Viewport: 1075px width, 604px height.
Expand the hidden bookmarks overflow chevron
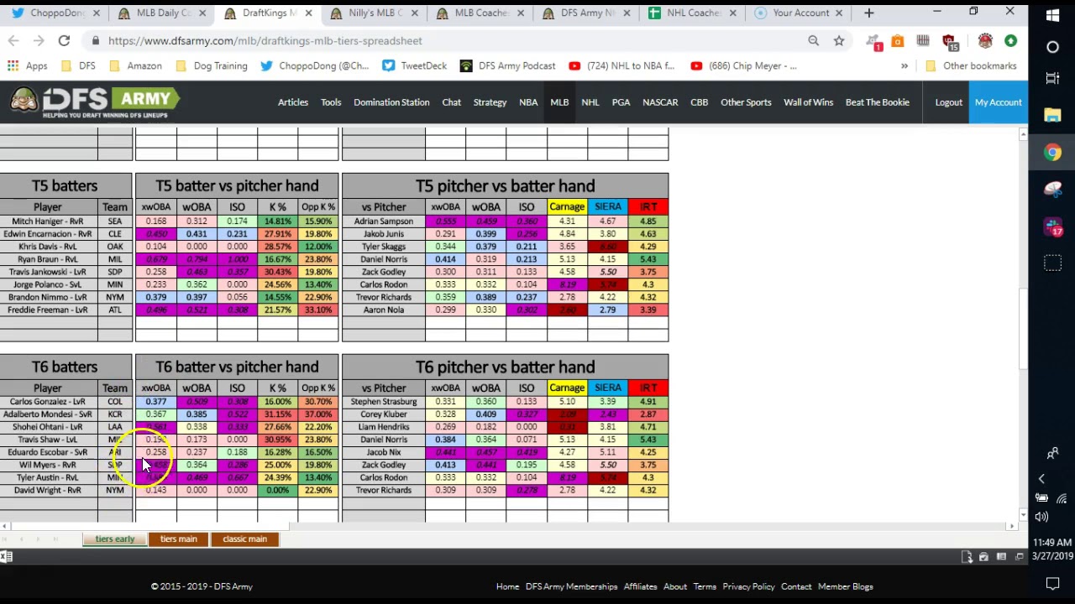coord(905,65)
